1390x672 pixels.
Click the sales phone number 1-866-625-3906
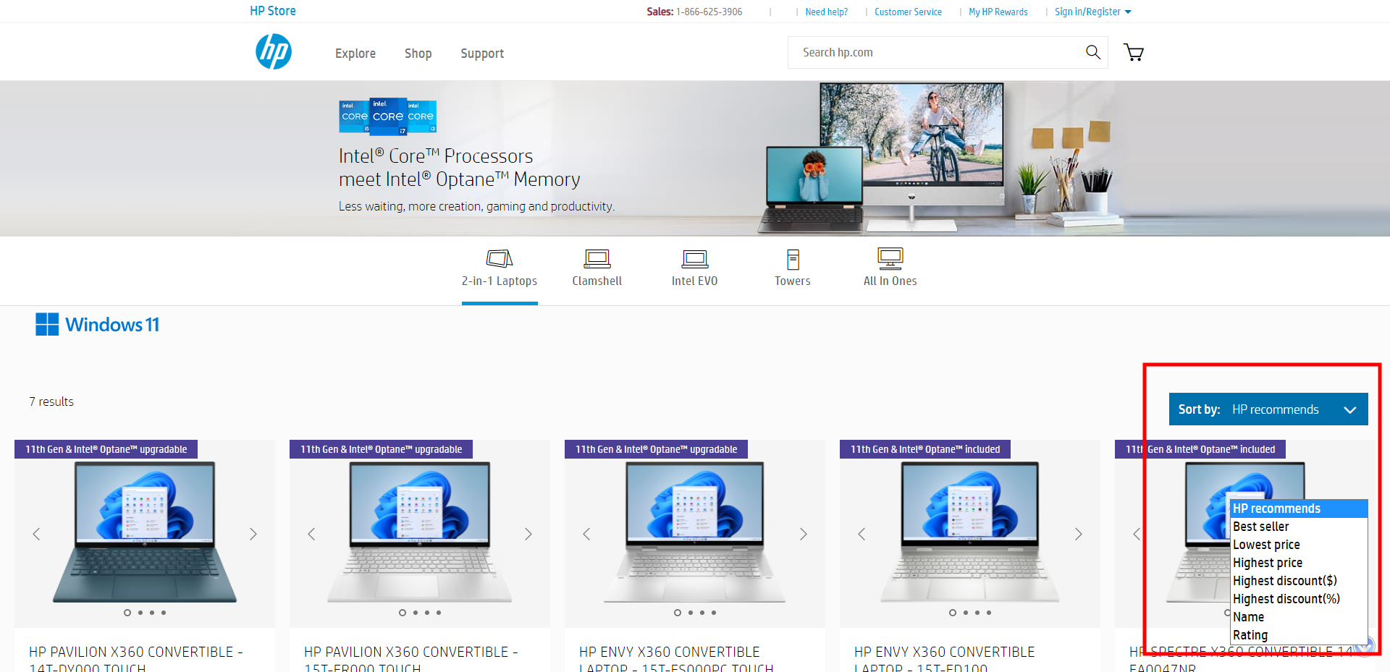[x=709, y=12]
